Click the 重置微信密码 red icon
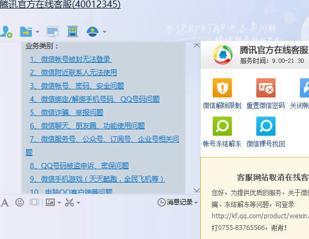309x239 pixels. pos(266,88)
